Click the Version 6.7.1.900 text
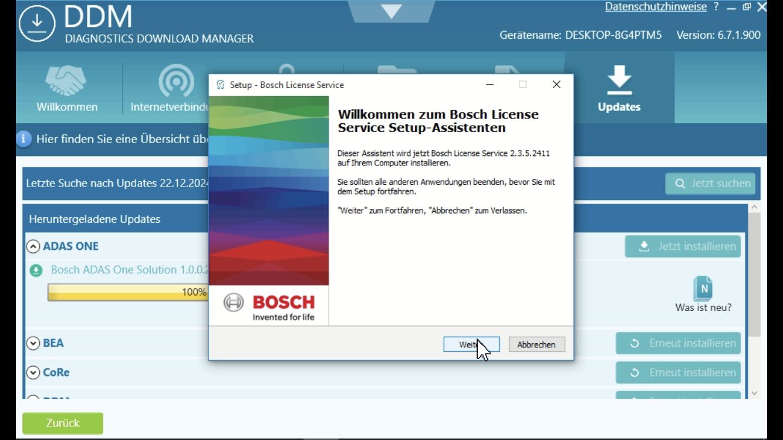783x440 pixels. pos(718,35)
